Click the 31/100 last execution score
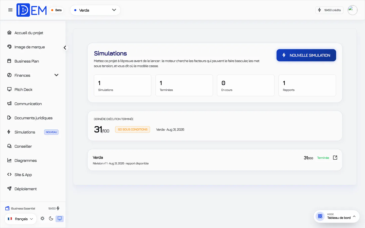The height and width of the screenshot is (228, 365). (x=102, y=130)
